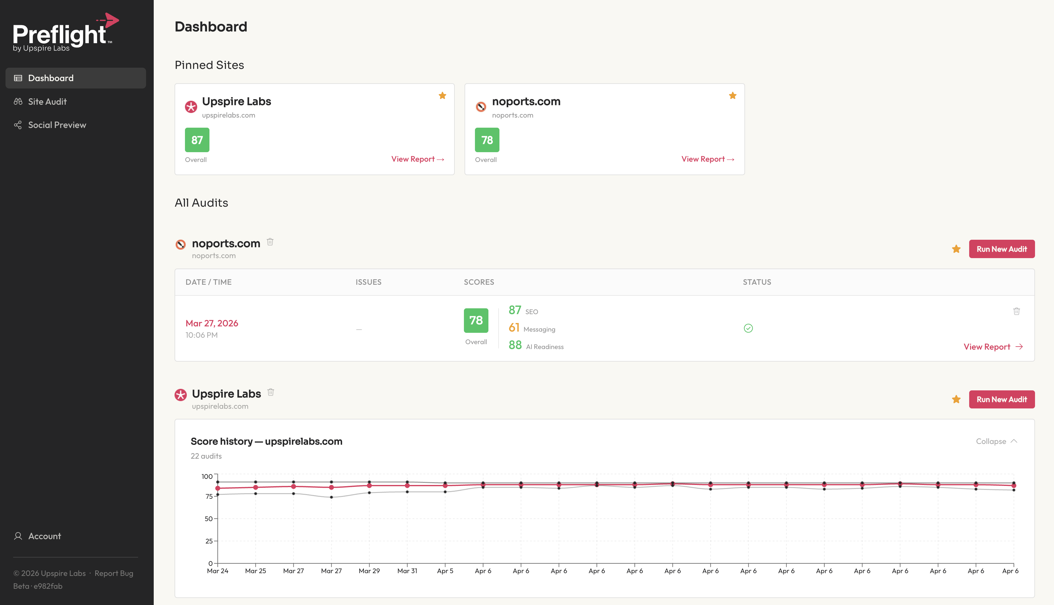Click the 78 Overall badge in audit row
The image size is (1054, 605).
pos(476,320)
